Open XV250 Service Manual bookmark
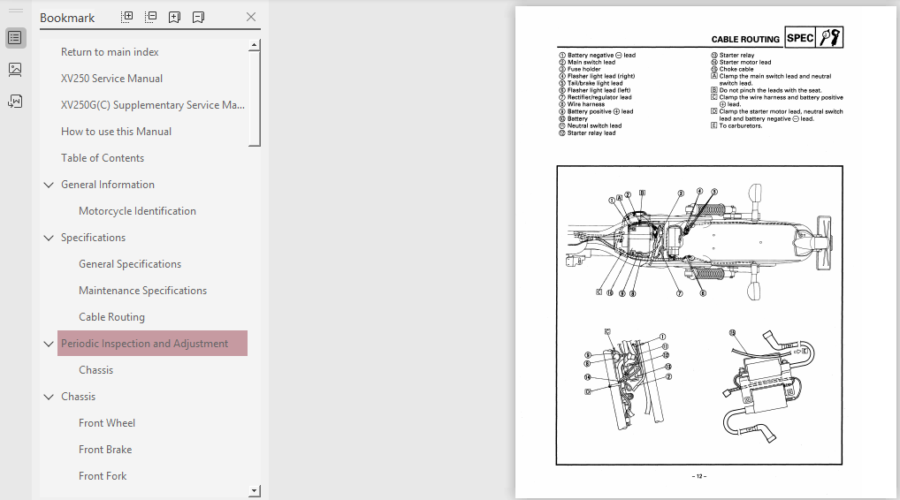The image size is (900, 500). click(x=111, y=79)
